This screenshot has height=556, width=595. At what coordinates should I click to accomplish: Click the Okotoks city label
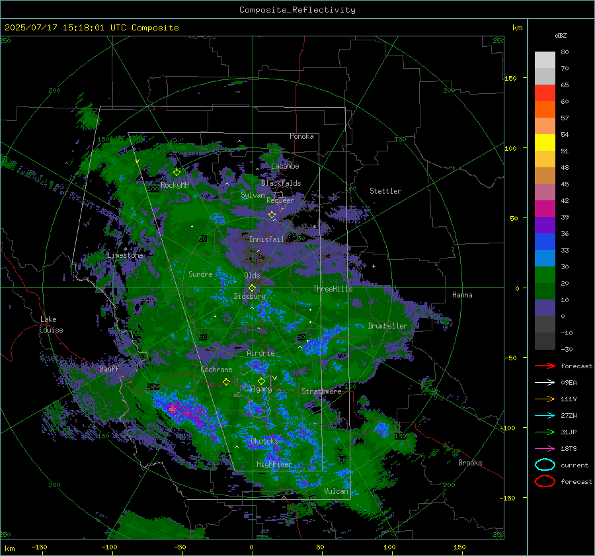coord(264,441)
